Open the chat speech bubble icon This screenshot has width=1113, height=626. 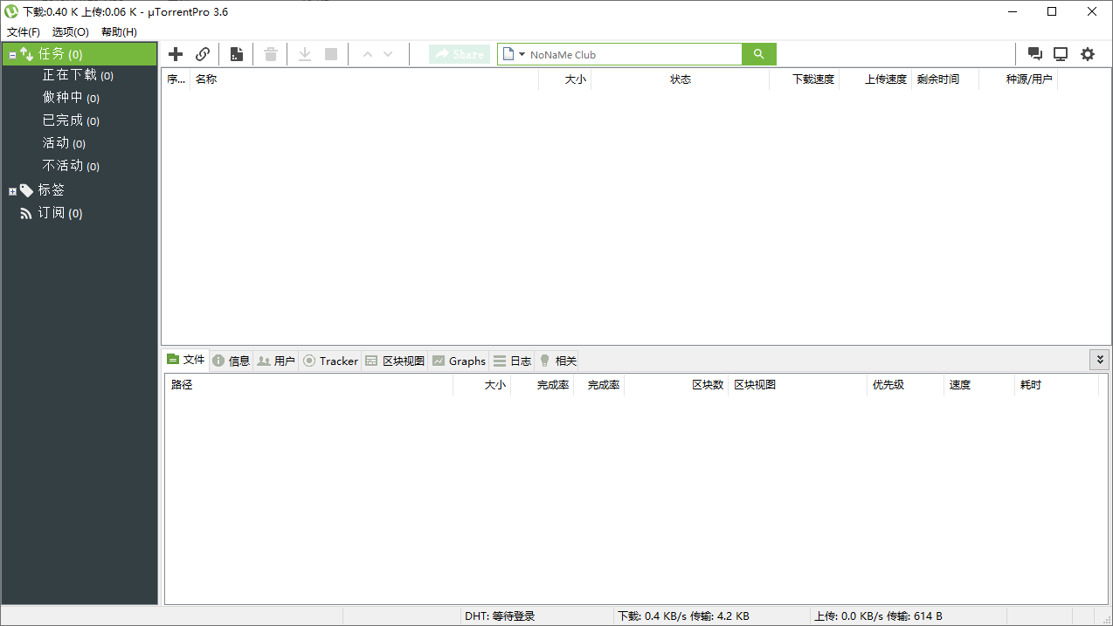(x=1034, y=54)
